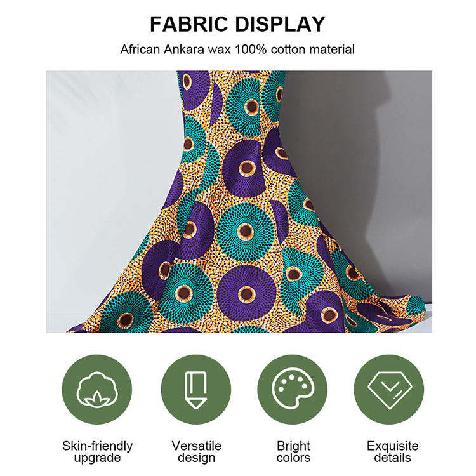Click the "Bright colors" caption
Viewport: 476px width, 476px height.
293,452
